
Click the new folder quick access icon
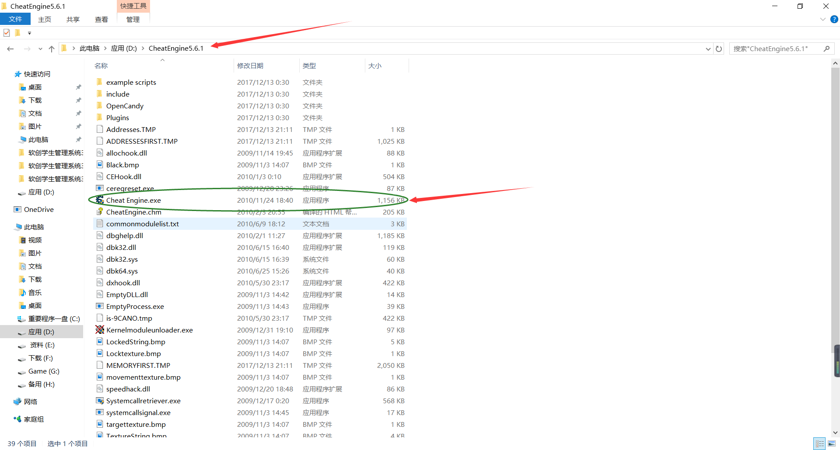click(x=17, y=33)
